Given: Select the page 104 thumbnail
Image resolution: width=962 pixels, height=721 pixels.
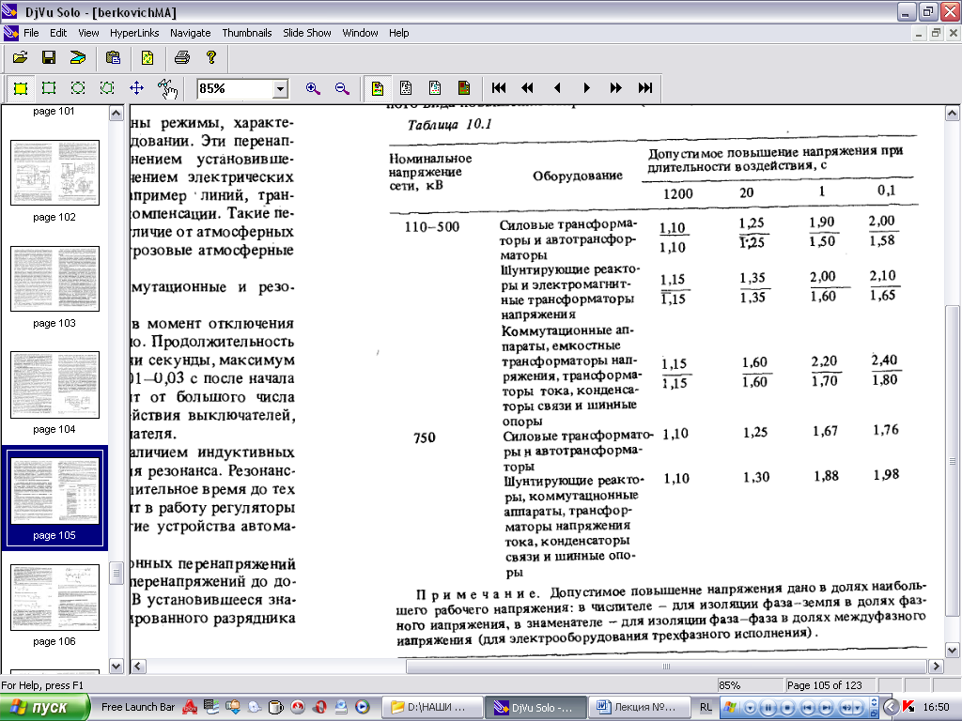Looking at the screenshot, I should pos(54,385).
